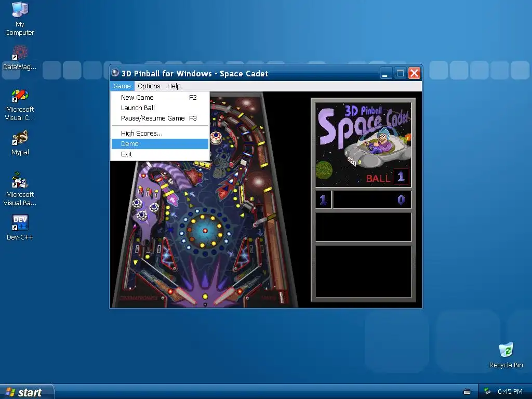Image resolution: width=532 pixels, height=399 pixels.
Task: Click the network tray icon beside the clock
Action: pyautogui.click(x=487, y=391)
